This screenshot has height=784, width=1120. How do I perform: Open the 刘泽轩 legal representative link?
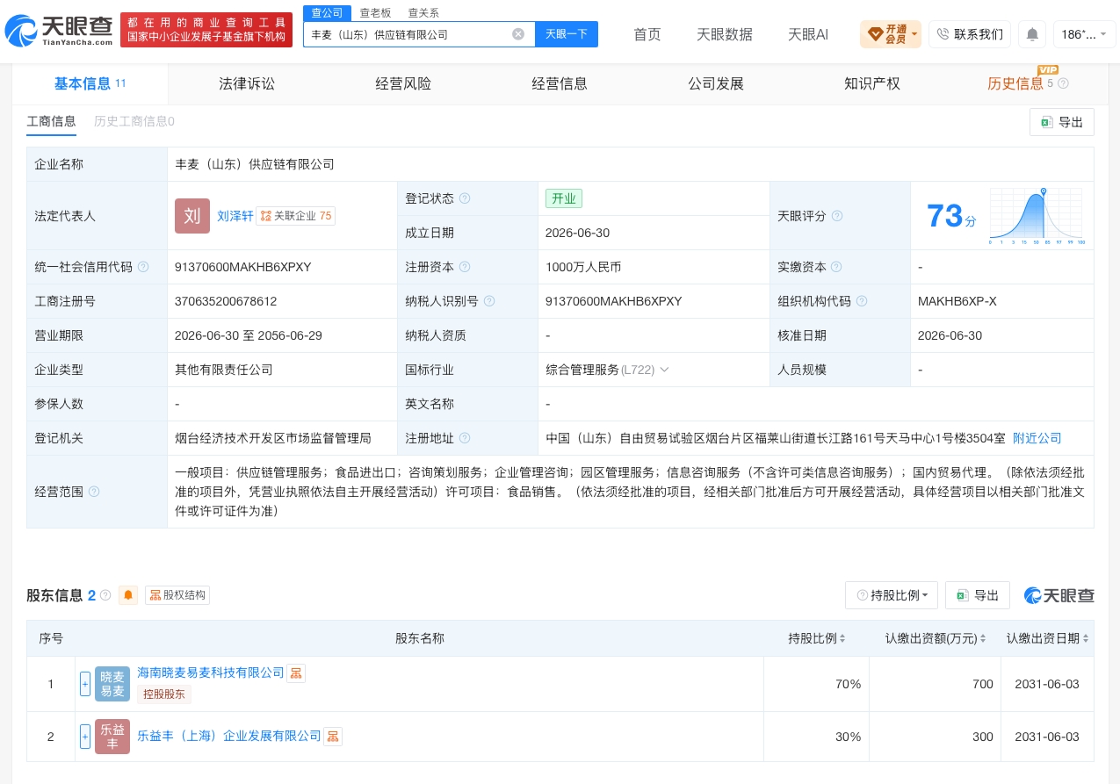[x=235, y=216]
